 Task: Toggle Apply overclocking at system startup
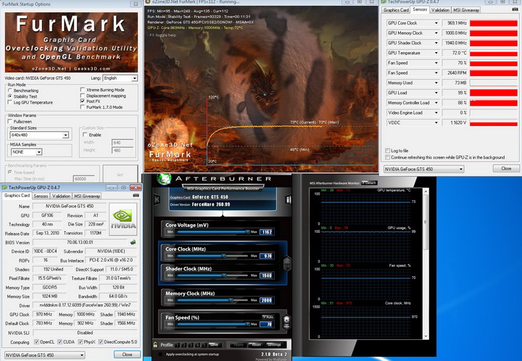point(160,354)
